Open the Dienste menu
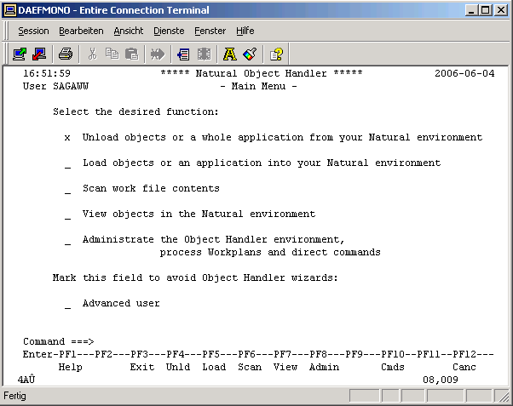The height and width of the screenshot is (406, 513). (x=169, y=31)
